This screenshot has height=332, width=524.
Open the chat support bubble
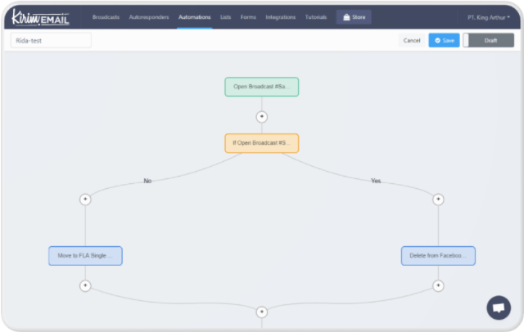click(498, 307)
